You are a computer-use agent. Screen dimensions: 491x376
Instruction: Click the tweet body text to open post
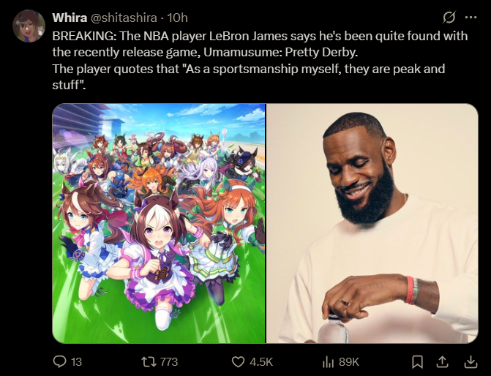click(x=260, y=60)
